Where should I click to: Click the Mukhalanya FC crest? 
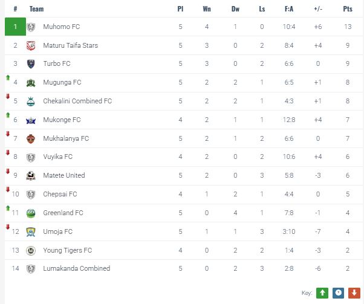(x=31, y=138)
